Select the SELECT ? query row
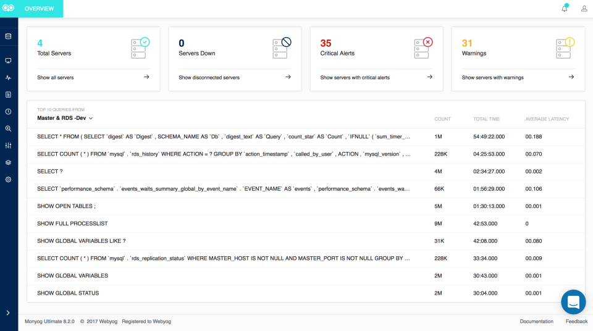The height and width of the screenshot is (331, 593). click(x=306, y=171)
